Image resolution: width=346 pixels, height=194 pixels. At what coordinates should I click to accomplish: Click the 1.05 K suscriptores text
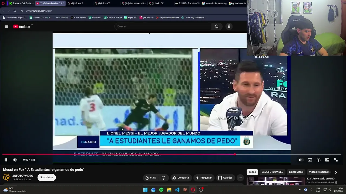tap(22, 179)
